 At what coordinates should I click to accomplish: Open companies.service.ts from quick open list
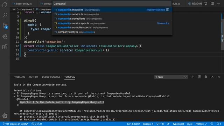coord(112,14)
